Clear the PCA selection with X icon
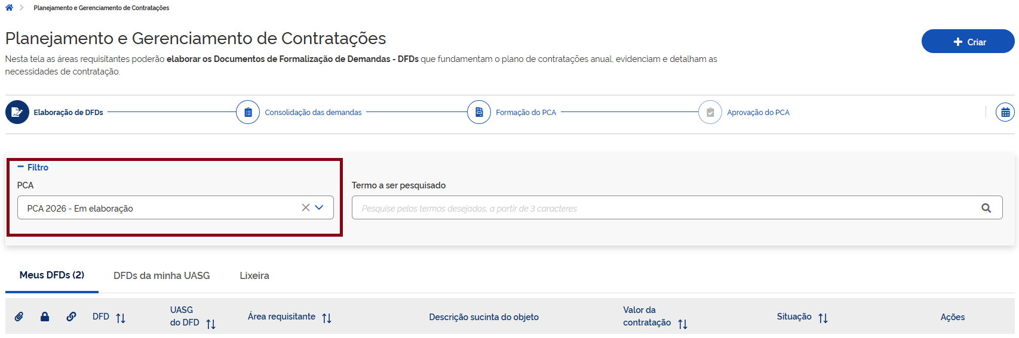Image resolution: width=1019 pixels, height=338 pixels. click(x=305, y=207)
